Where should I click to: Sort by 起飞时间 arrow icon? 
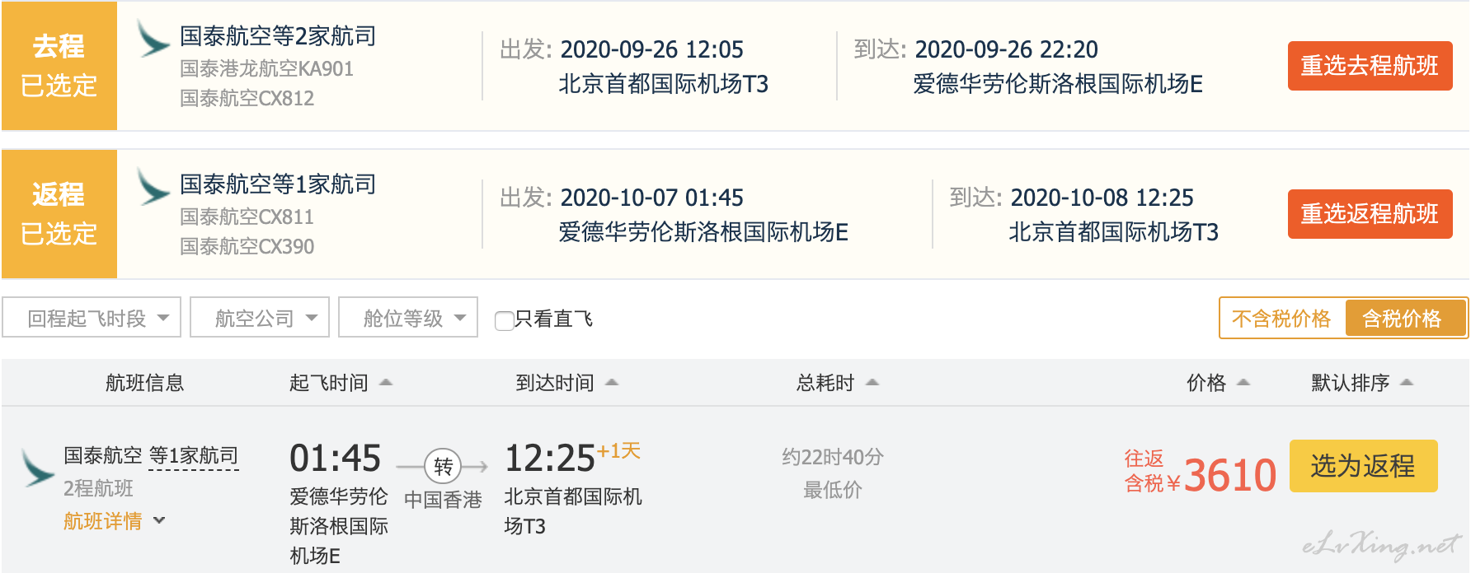tap(385, 382)
